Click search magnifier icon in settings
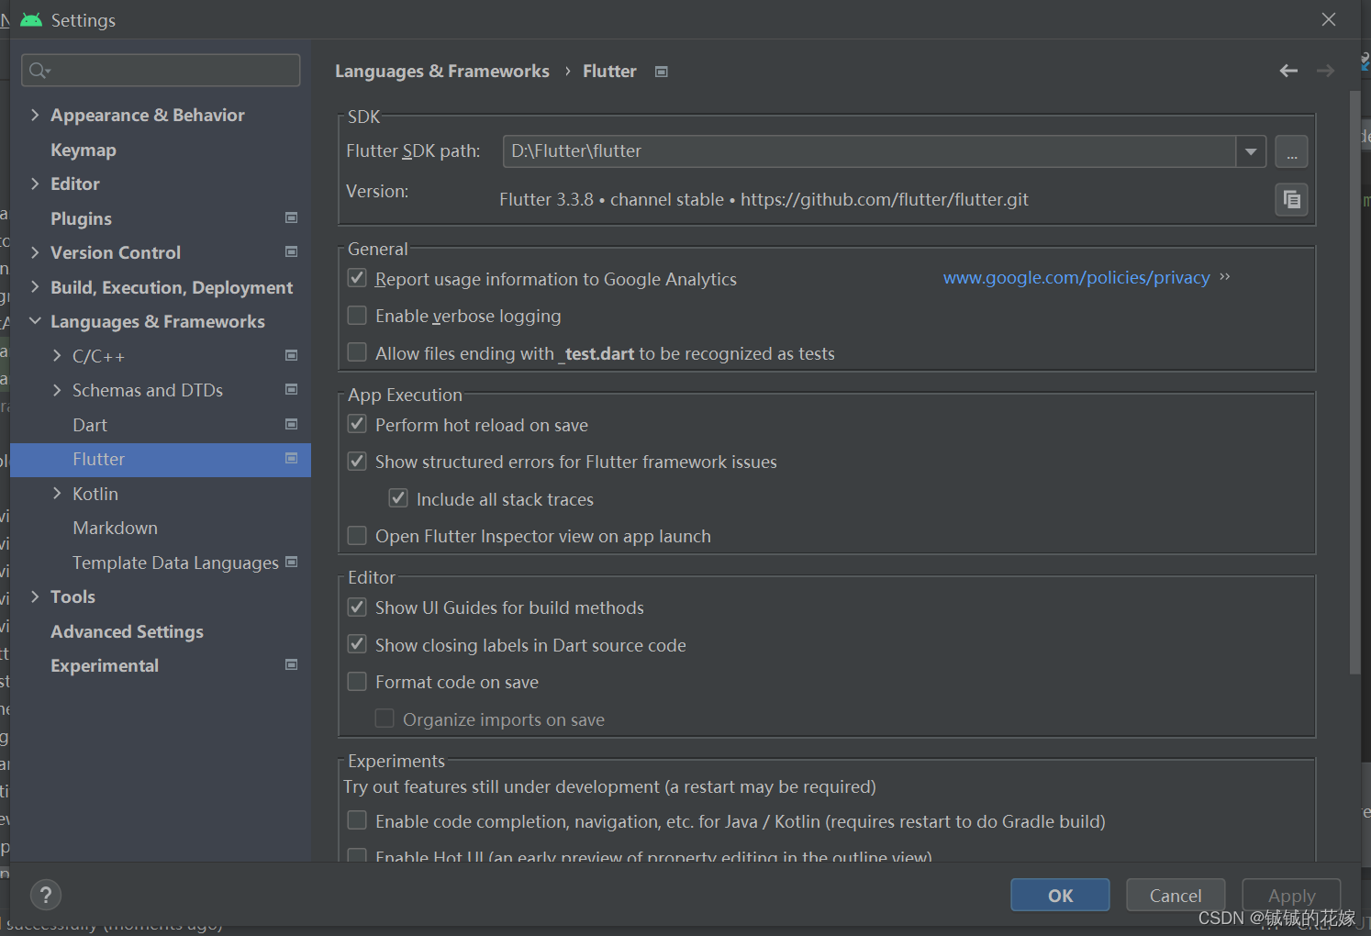 (x=39, y=71)
